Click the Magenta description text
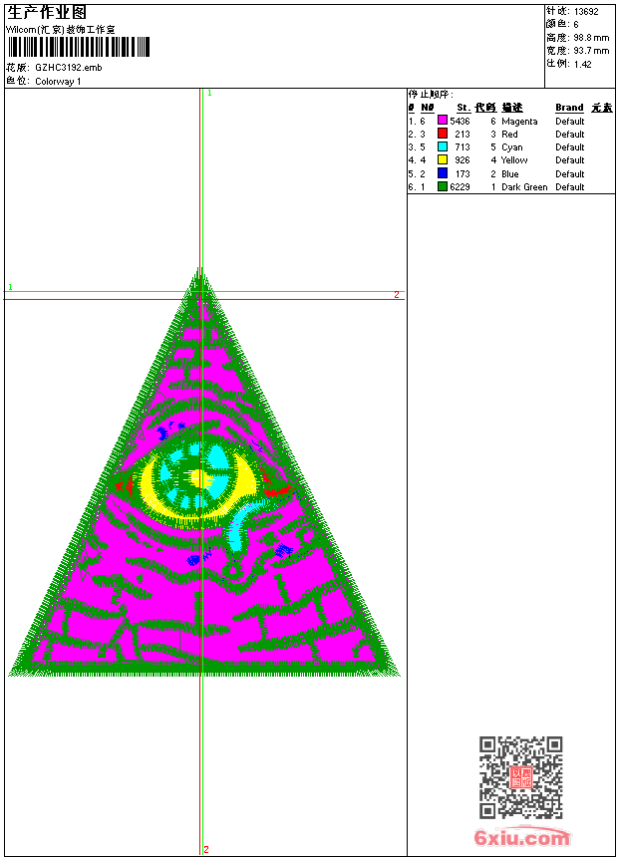This screenshot has height=857, width=618. [x=519, y=122]
